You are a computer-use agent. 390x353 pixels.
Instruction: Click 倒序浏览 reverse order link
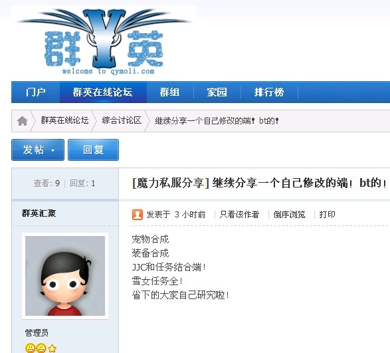tap(289, 215)
